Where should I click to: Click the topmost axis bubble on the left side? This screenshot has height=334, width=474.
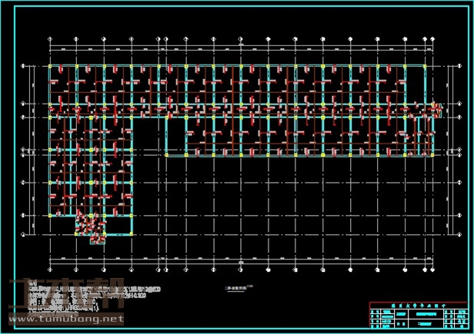coord(25,67)
